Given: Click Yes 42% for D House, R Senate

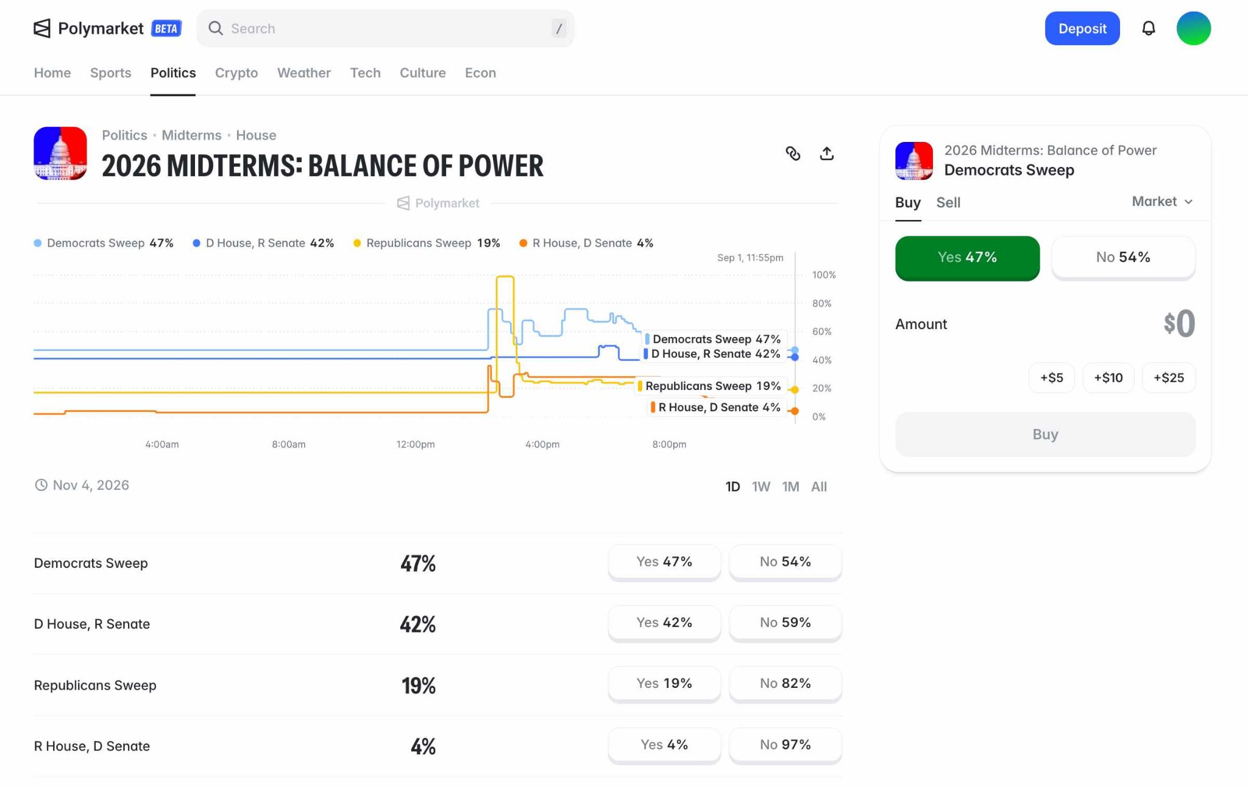Looking at the screenshot, I should click(x=664, y=623).
